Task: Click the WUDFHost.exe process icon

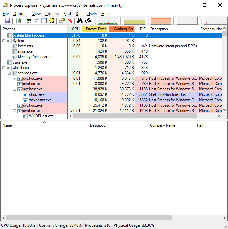Action: coord(25,116)
